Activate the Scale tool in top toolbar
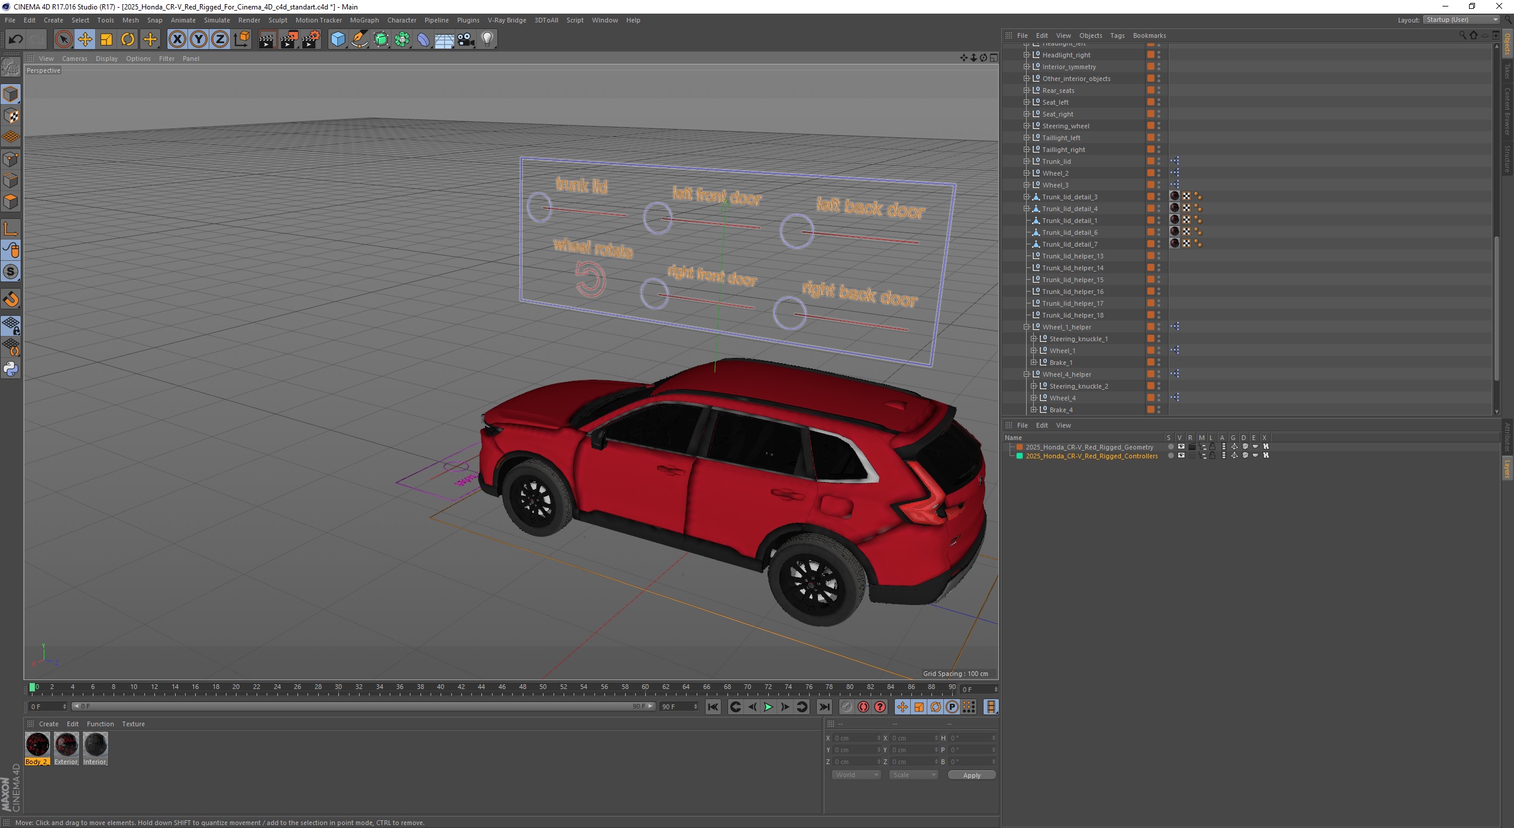 [x=106, y=40]
